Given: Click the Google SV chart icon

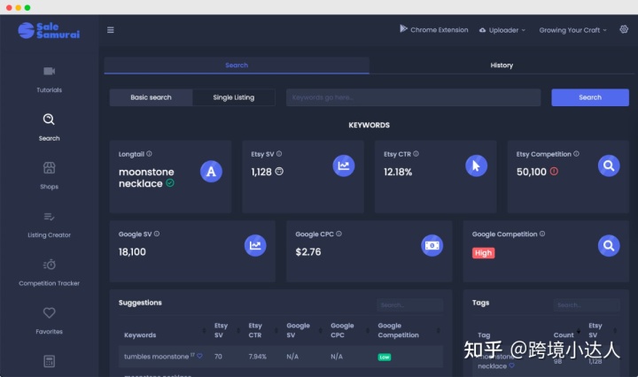Looking at the screenshot, I should click(x=255, y=245).
